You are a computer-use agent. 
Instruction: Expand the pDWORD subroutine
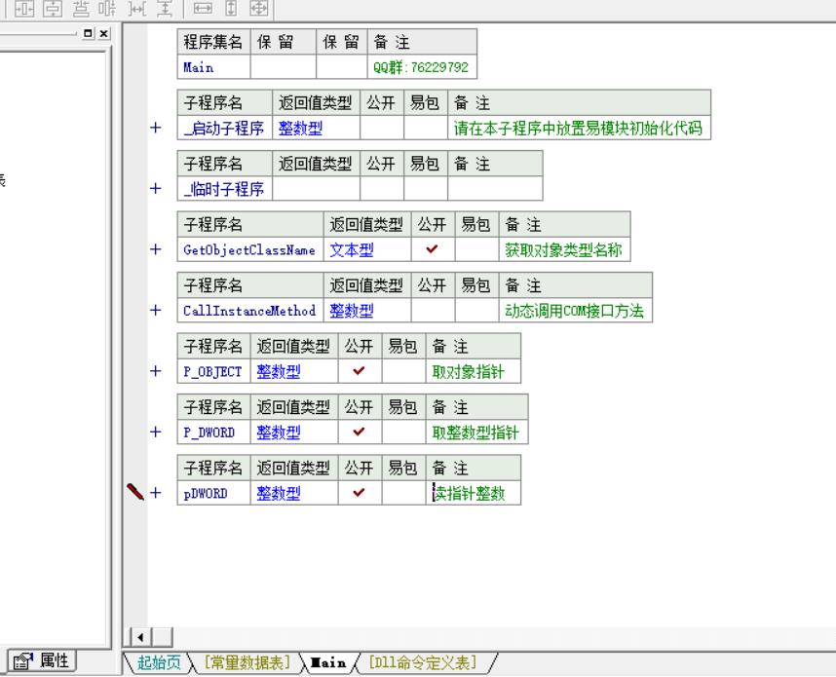pyautogui.click(x=156, y=492)
